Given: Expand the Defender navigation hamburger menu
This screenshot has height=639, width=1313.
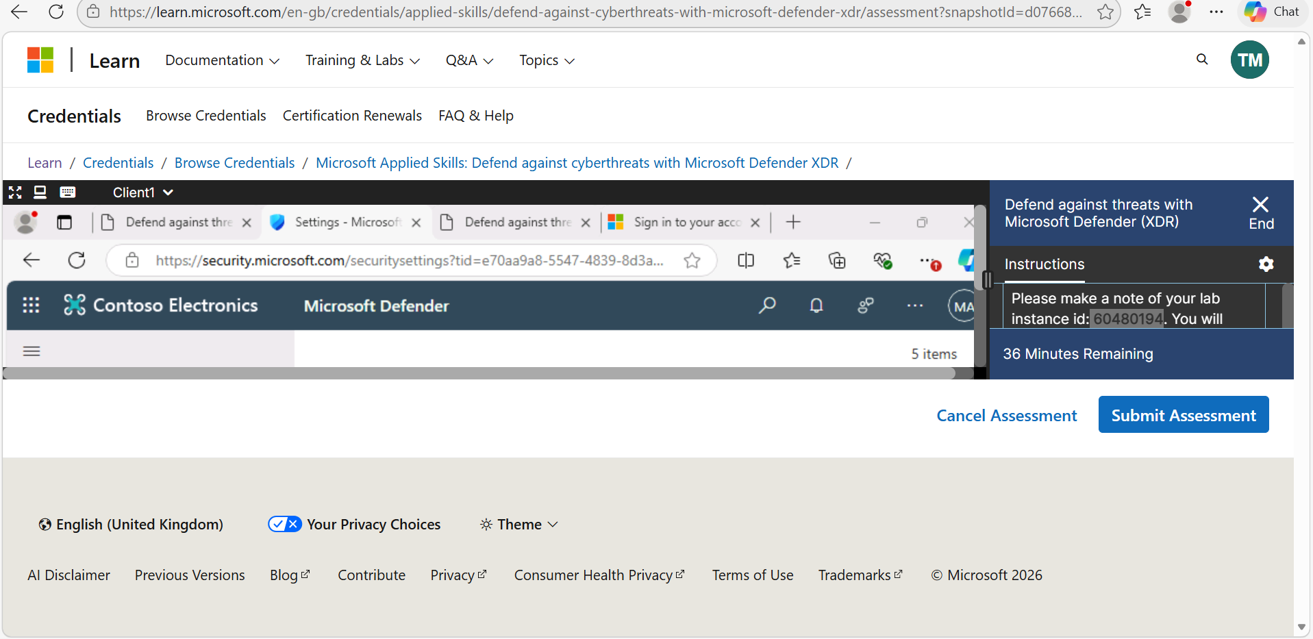Looking at the screenshot, I should point(32,351).
